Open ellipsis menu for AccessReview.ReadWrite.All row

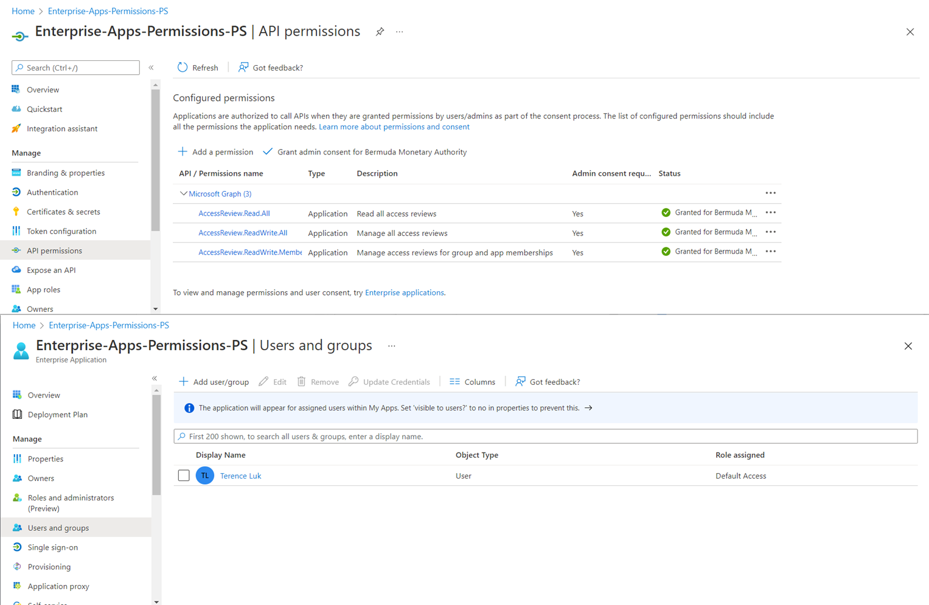(x=770, y=232)
